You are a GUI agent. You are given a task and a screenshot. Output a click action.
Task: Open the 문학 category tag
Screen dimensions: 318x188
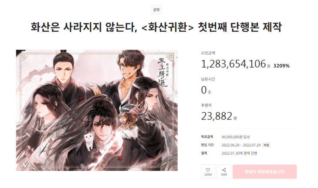156,10
